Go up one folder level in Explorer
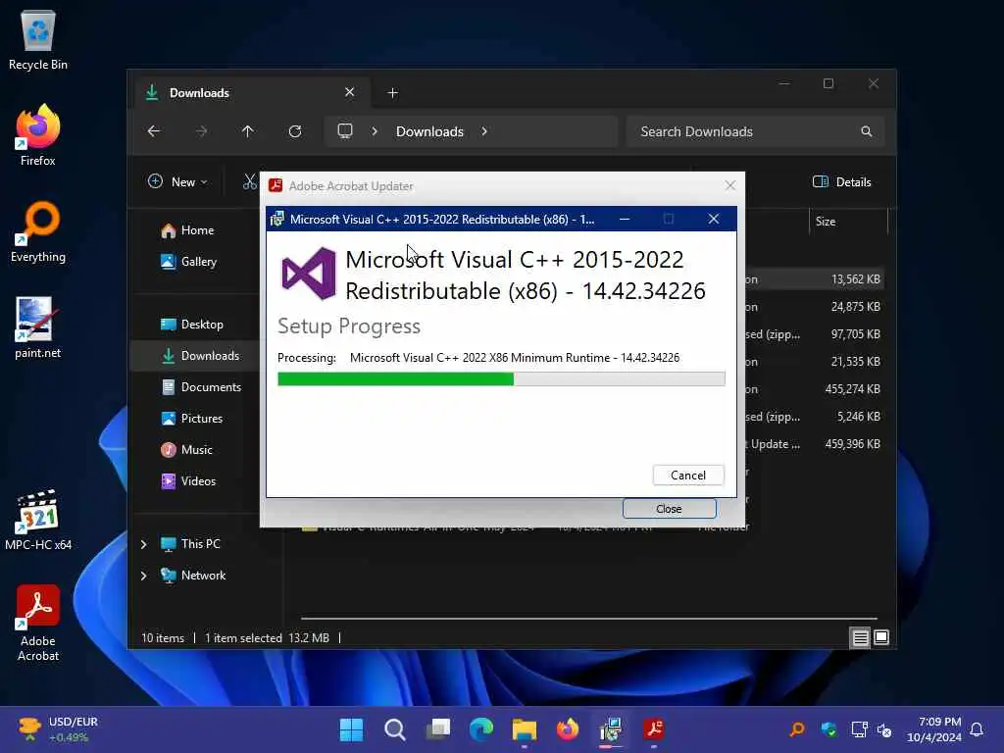 (x=248, y=131)
